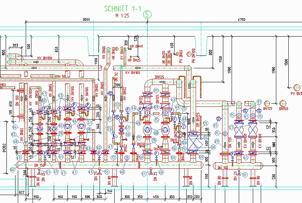302x203 pixels.
Task: Click the 650 dimension above HV DN100 pipe
Action: tap(57, 49)
